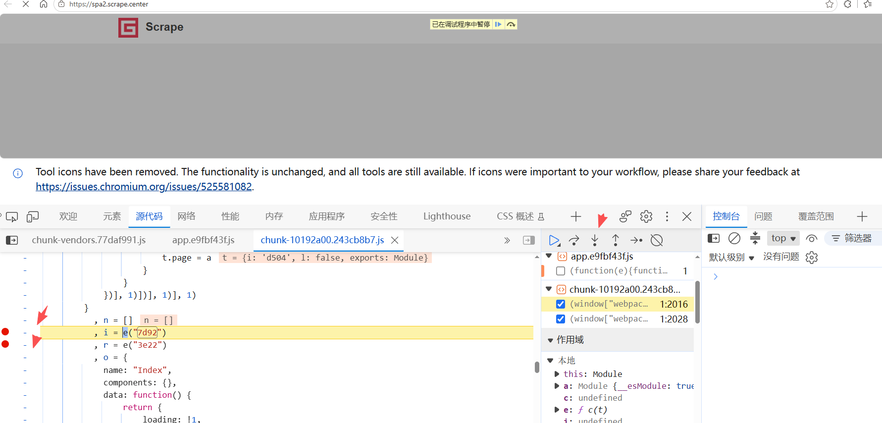Expand the 'a: Module' variable
The width and height of the screenshot is (882, 423).
[x=557, y=386]
